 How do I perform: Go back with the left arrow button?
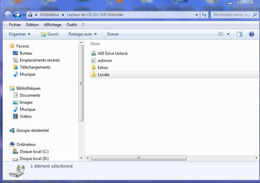(x=8, y=15)
